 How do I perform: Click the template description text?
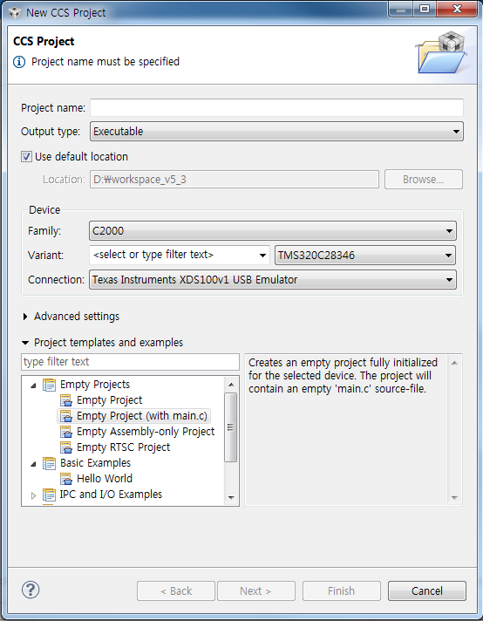[x=343, y=375]
